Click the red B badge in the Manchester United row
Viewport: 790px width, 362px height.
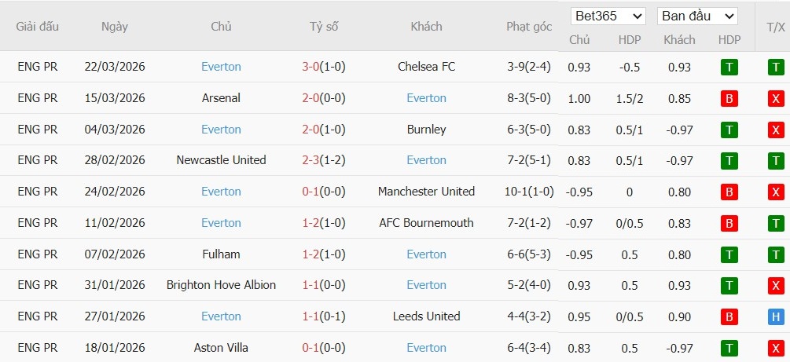click(729, 192)
